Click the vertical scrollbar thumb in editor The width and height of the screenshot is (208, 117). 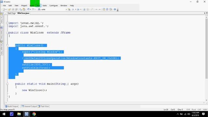tap(206, 48)
